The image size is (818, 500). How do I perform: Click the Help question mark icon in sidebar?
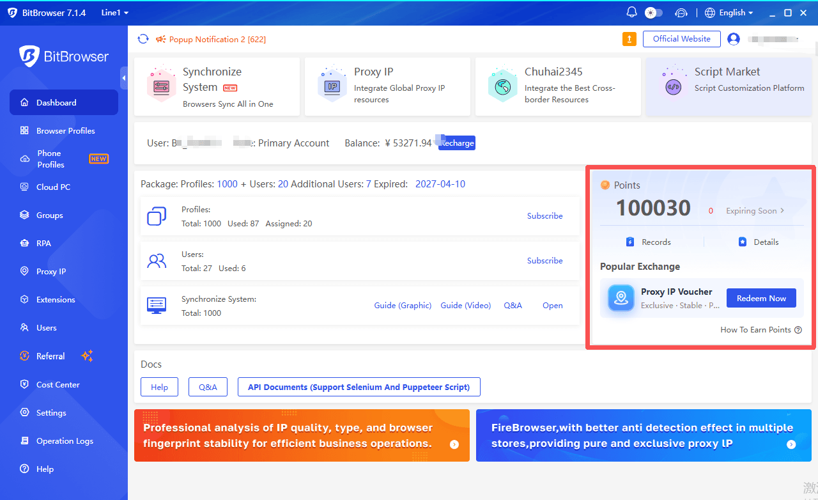[24, 469]
